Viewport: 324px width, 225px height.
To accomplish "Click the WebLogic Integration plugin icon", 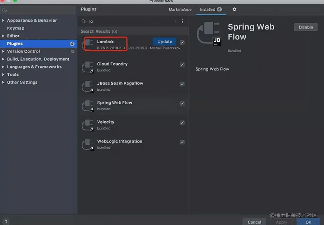I will (x=88, y=144).
